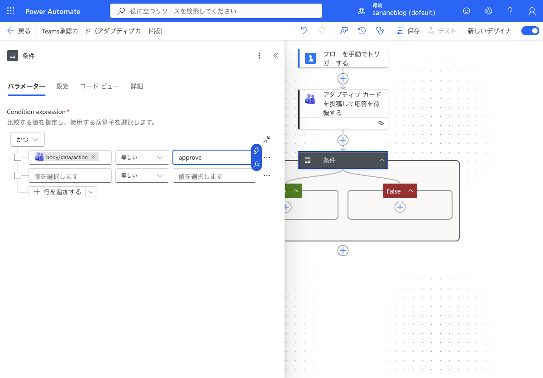Click the connection link icon on Teams card
Image resolution: width=543 pixels, height=378 pixels.
(x=381, y=123)
